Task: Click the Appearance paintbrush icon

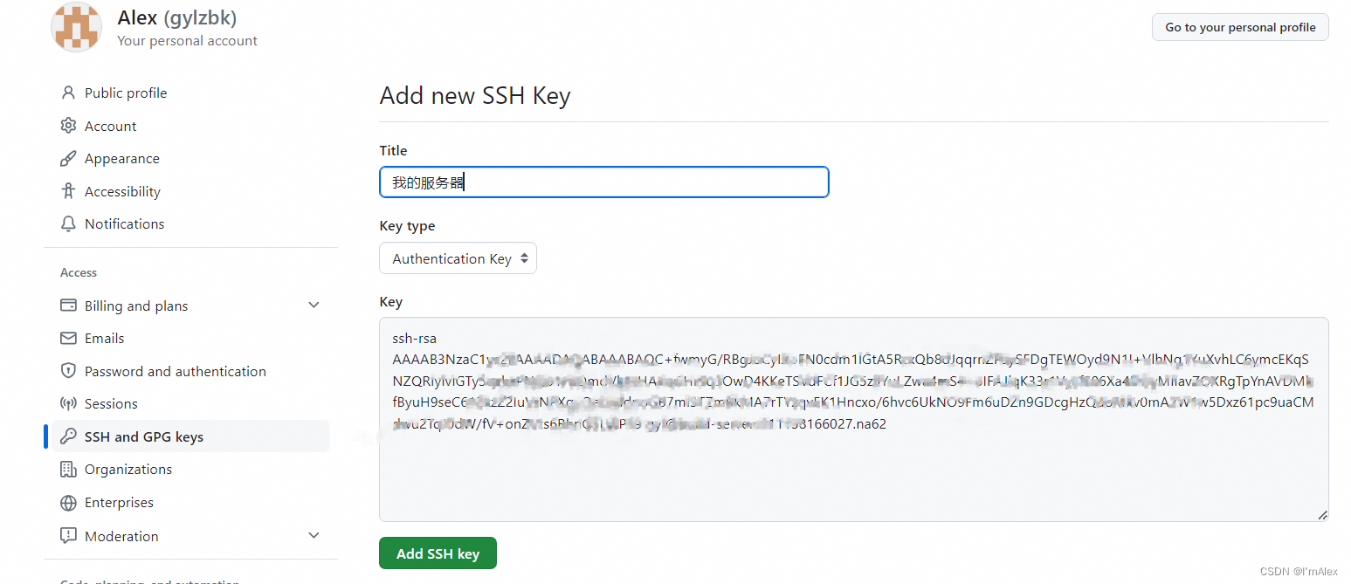Action: (68, 158)
